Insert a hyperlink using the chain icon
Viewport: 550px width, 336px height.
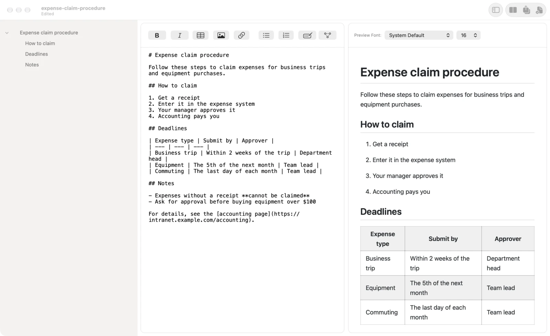[241, 35]
